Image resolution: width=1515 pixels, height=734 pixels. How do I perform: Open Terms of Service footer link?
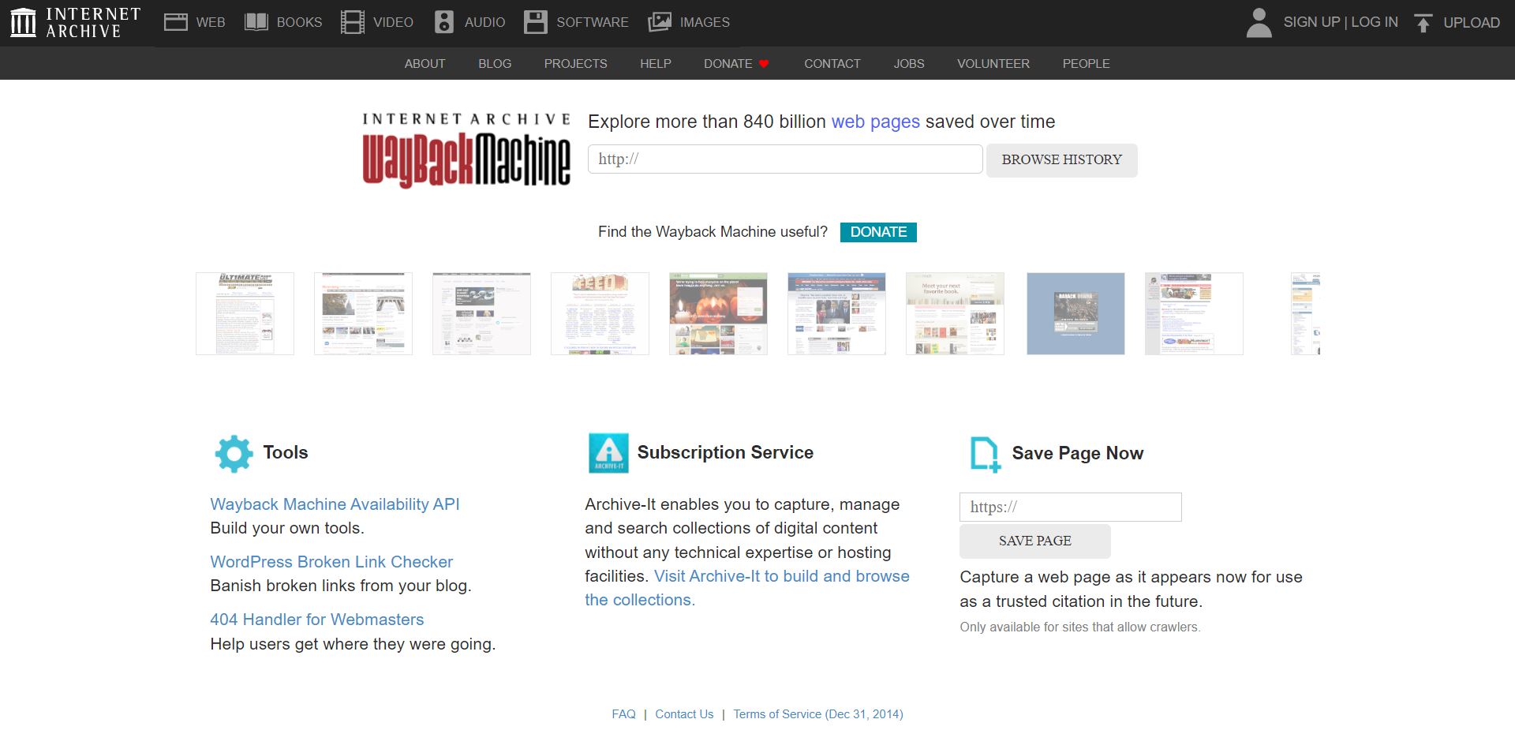[x=818, y=714]
